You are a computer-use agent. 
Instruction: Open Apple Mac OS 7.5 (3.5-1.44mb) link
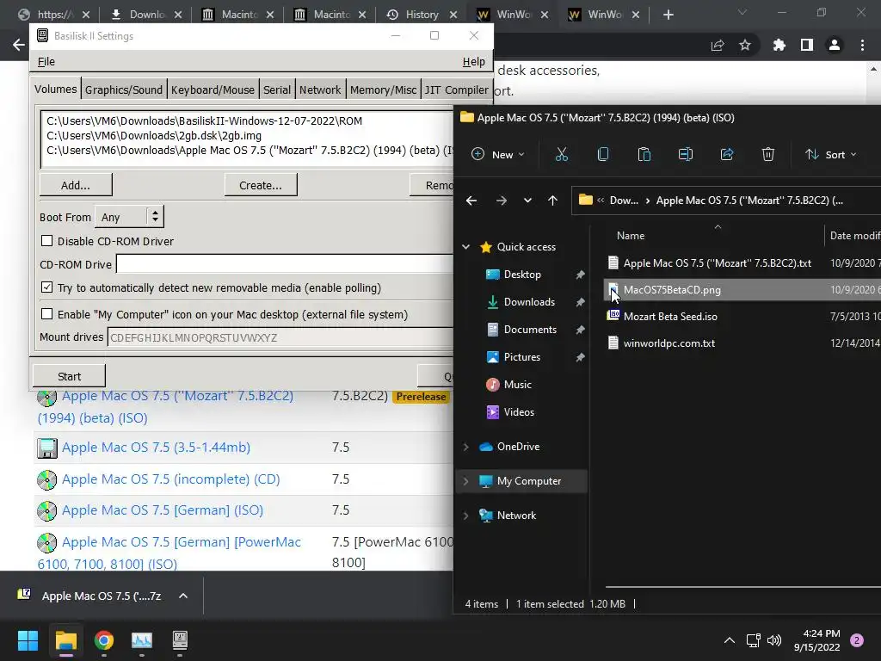coord(157,448)
